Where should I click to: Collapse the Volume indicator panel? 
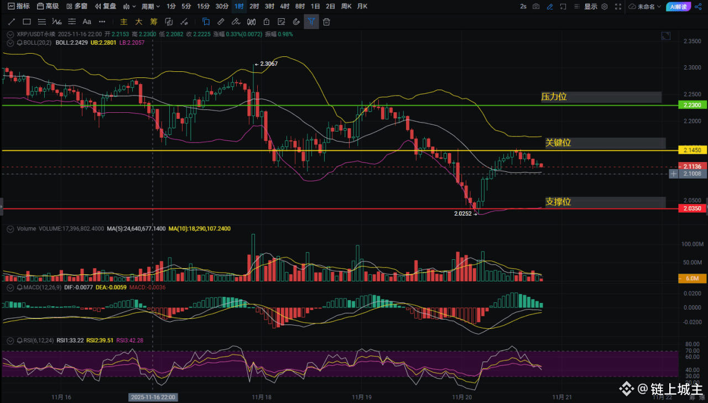click(x=9, y=228)
